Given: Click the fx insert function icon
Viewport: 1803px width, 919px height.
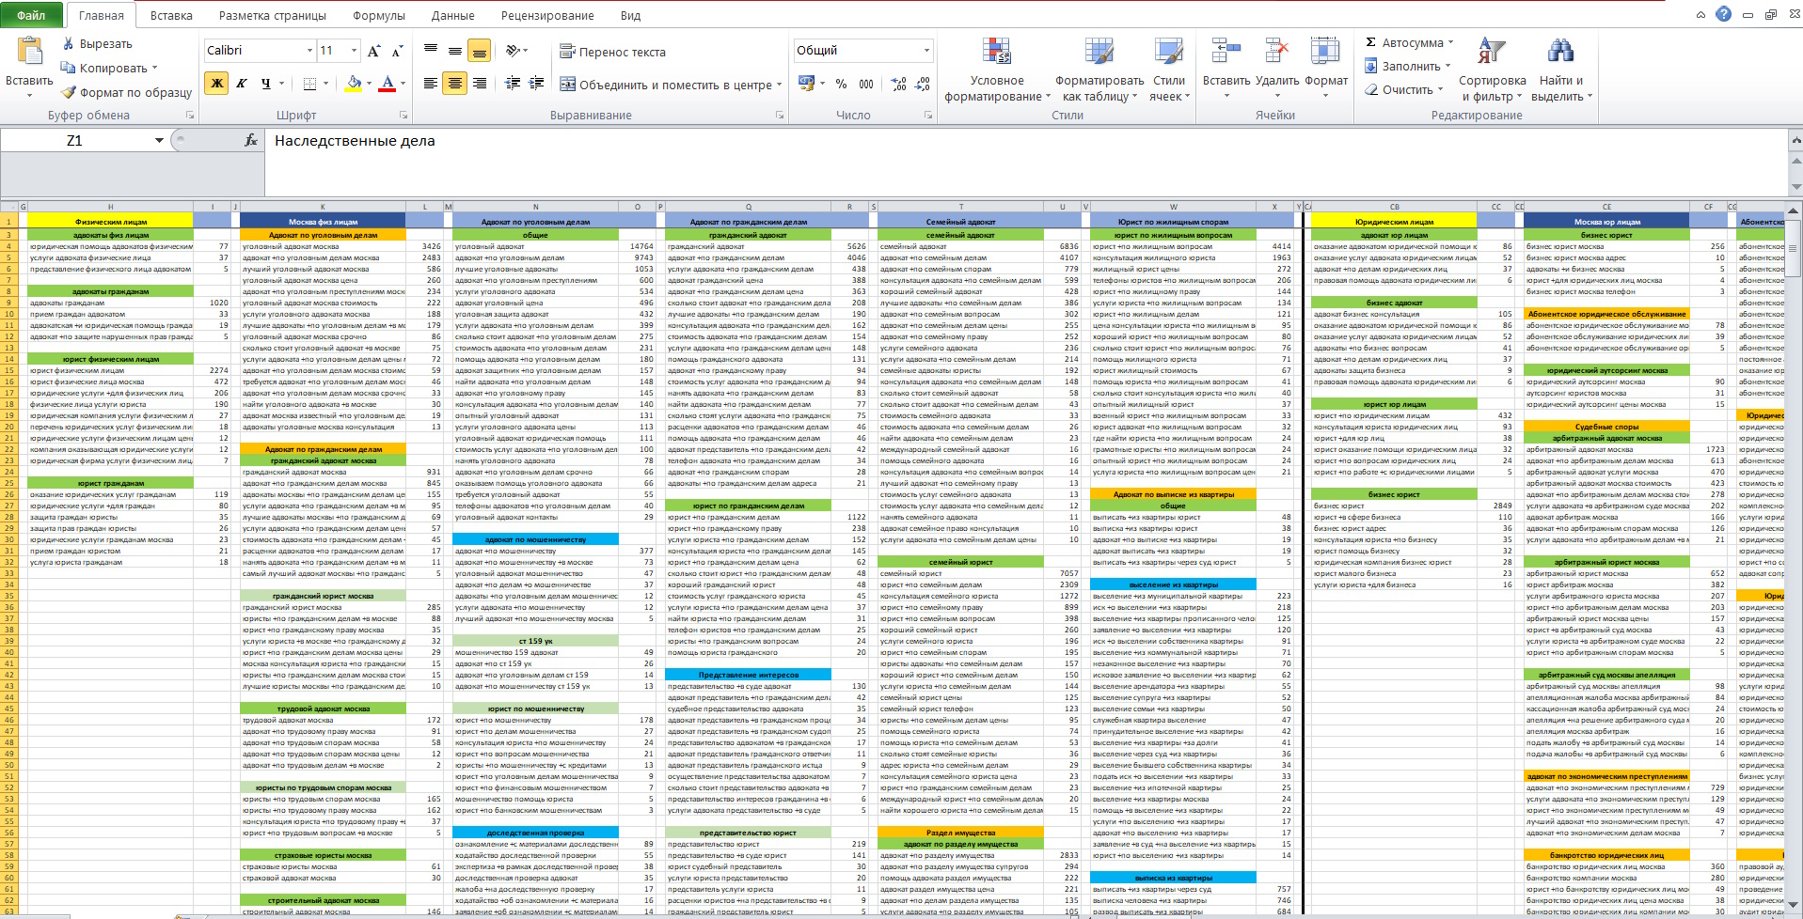Looking at the screenshot, I should [x=250, y=141].
